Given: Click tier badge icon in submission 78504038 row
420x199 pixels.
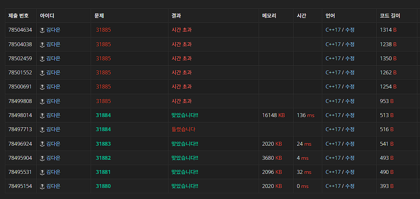Looking at the screenshot, I should pos(42,44).
